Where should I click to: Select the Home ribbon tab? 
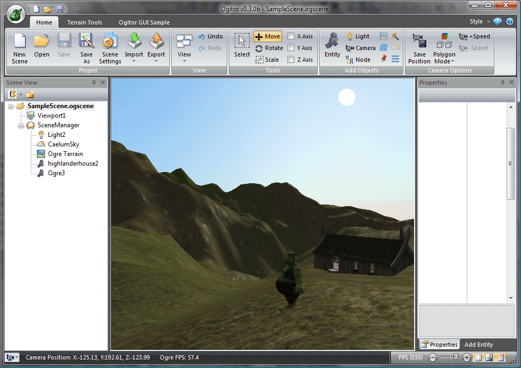pos(44,22)
